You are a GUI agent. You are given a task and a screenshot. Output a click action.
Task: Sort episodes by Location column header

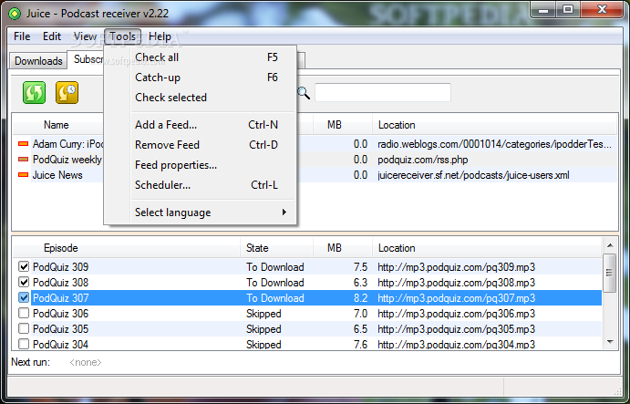[x=487, y=248]
